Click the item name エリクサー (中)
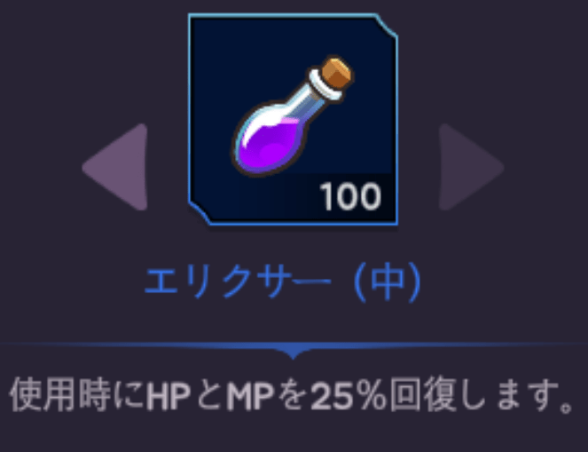The height and width of the screenshot is (452, 588). tap(283, 282)
